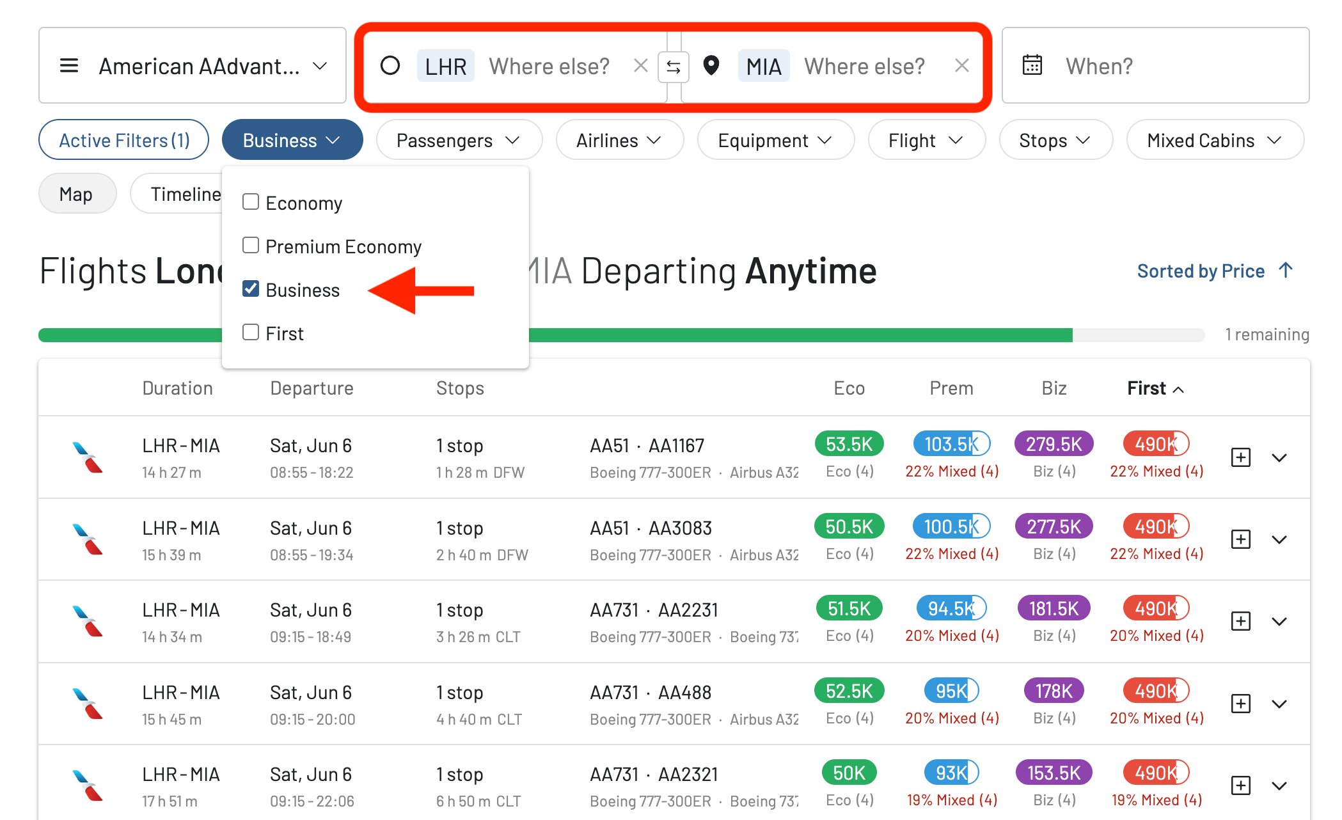Open the Airlines filter dropdown
This screenshot has height=820, width=1342.
[x=619, y=140]
